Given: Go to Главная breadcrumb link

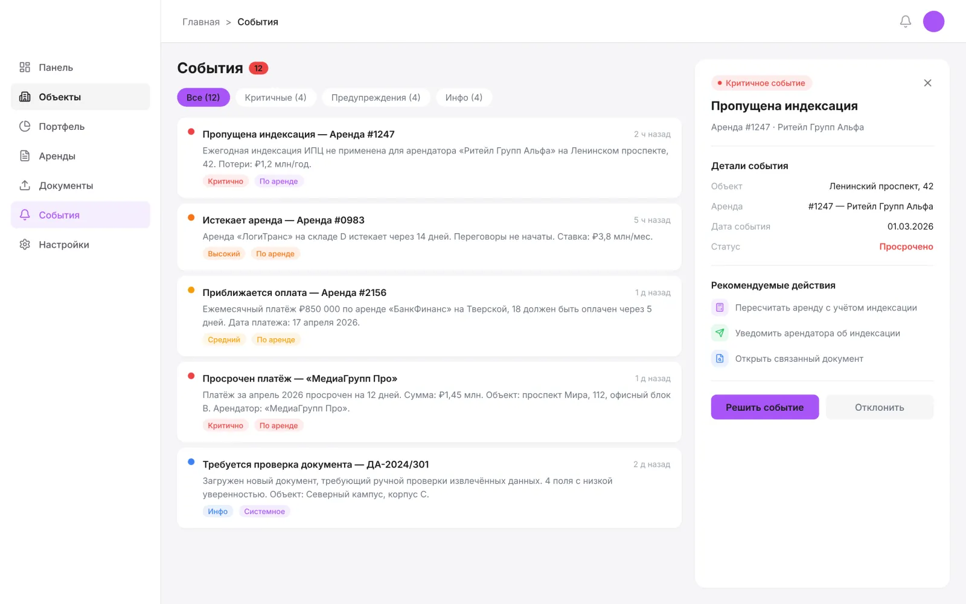Looking at the screenshot, I should pyautogui.click(x=201, y=22).
